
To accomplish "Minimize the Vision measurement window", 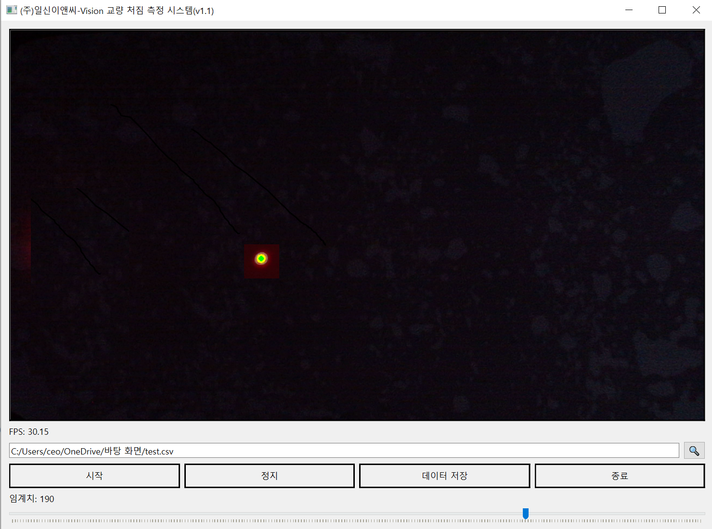I will pyautogui.click(x=629, y=10).
